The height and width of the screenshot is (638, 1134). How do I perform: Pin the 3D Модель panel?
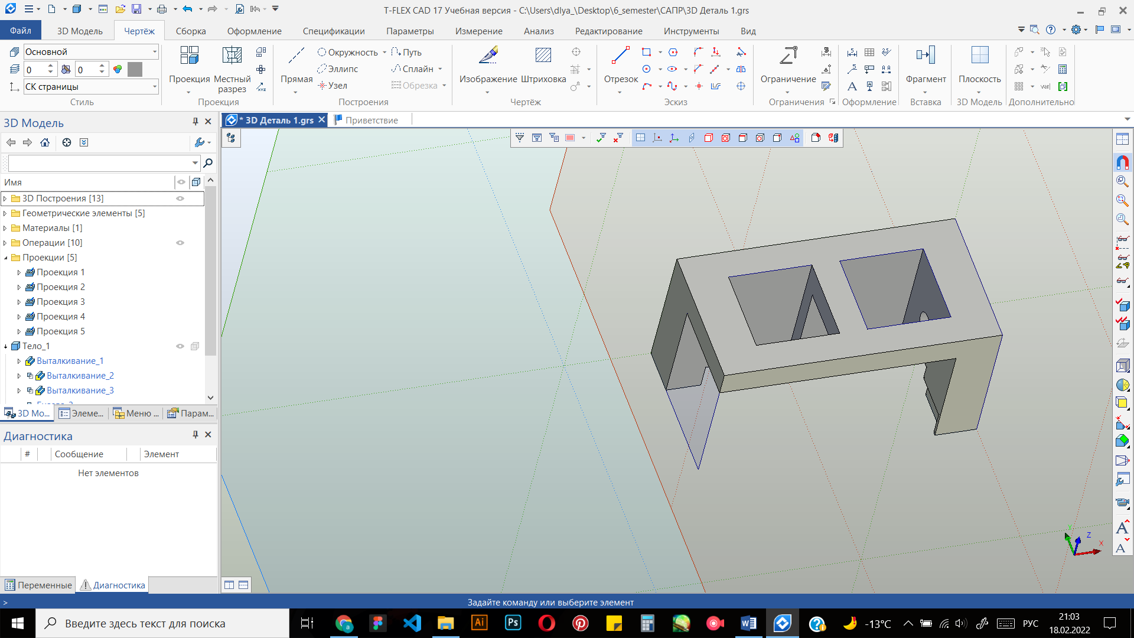pyautogui.click(x=195, y=121)
